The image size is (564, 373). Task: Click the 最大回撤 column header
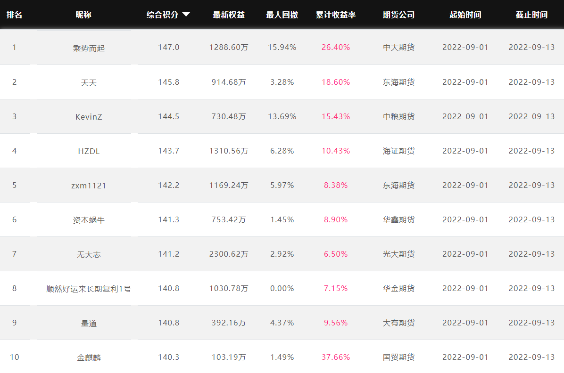tap(282, 15)
